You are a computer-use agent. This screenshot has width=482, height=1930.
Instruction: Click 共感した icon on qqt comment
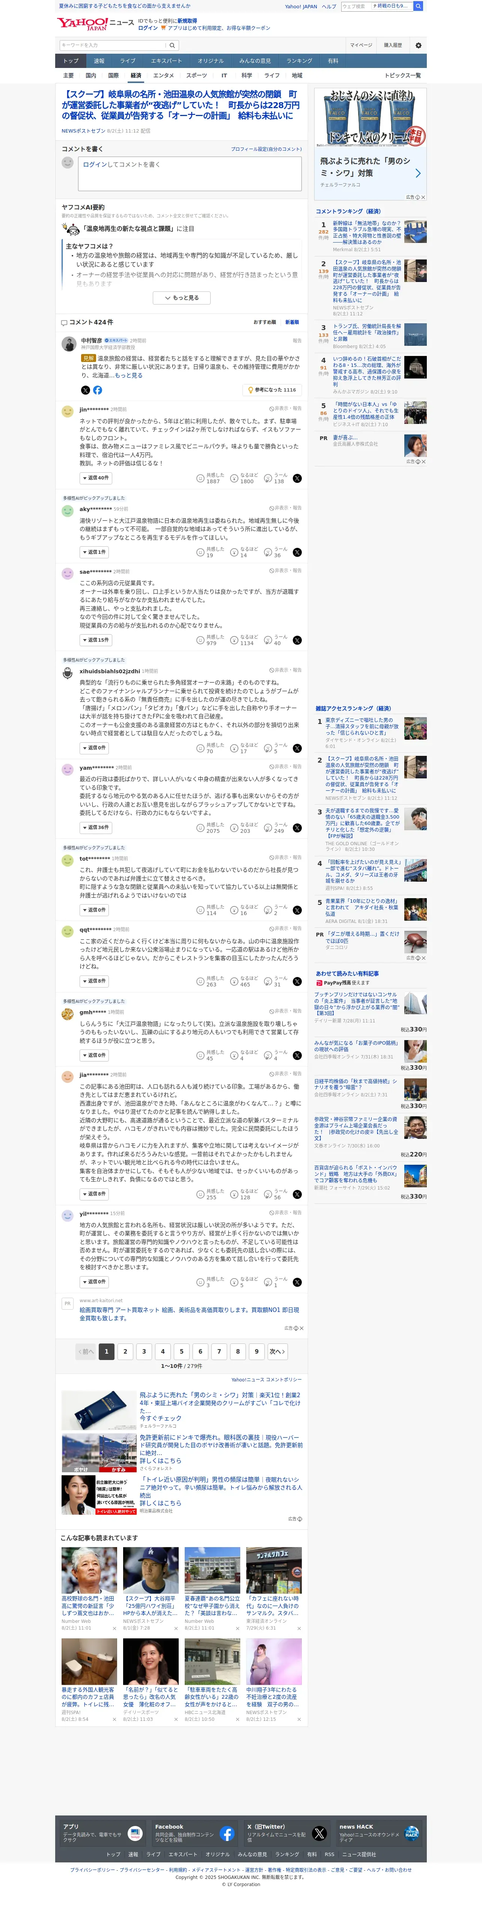click(200, 981)
